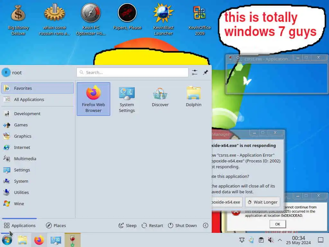Launch KevinBlast Launcher desktop icon
Viewport: 329px width, 247px height.
click(163, 20)
